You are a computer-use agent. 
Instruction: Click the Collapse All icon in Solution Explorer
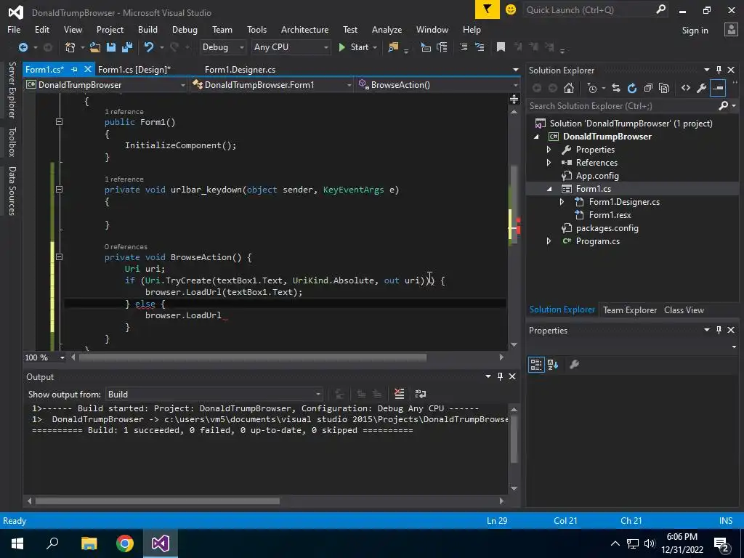click(x=648, y=88)
